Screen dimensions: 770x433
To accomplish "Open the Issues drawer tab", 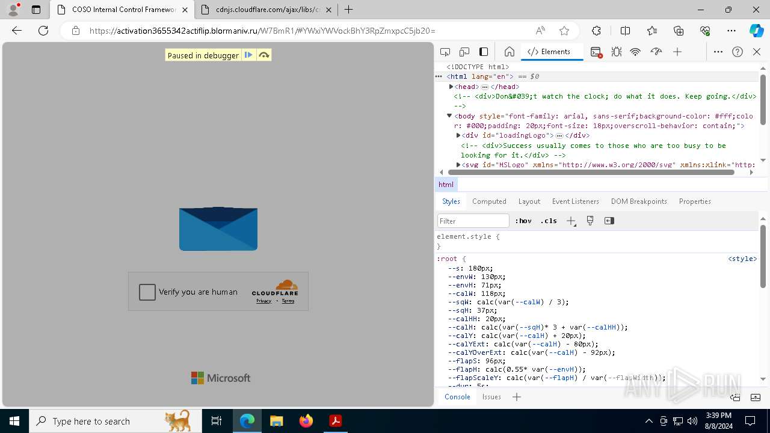I will (491, 397).
